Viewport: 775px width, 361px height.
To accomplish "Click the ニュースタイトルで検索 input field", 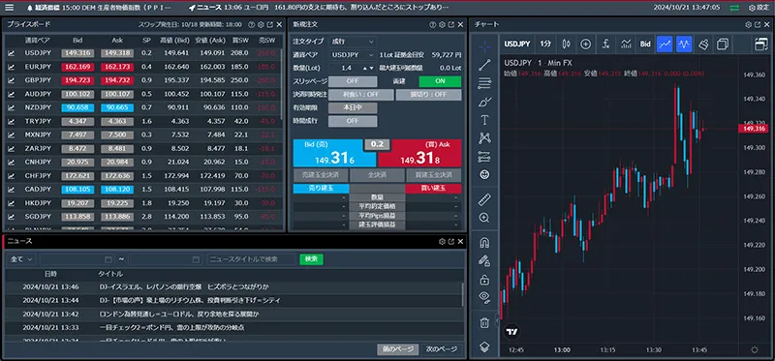I will pos(252,259).
